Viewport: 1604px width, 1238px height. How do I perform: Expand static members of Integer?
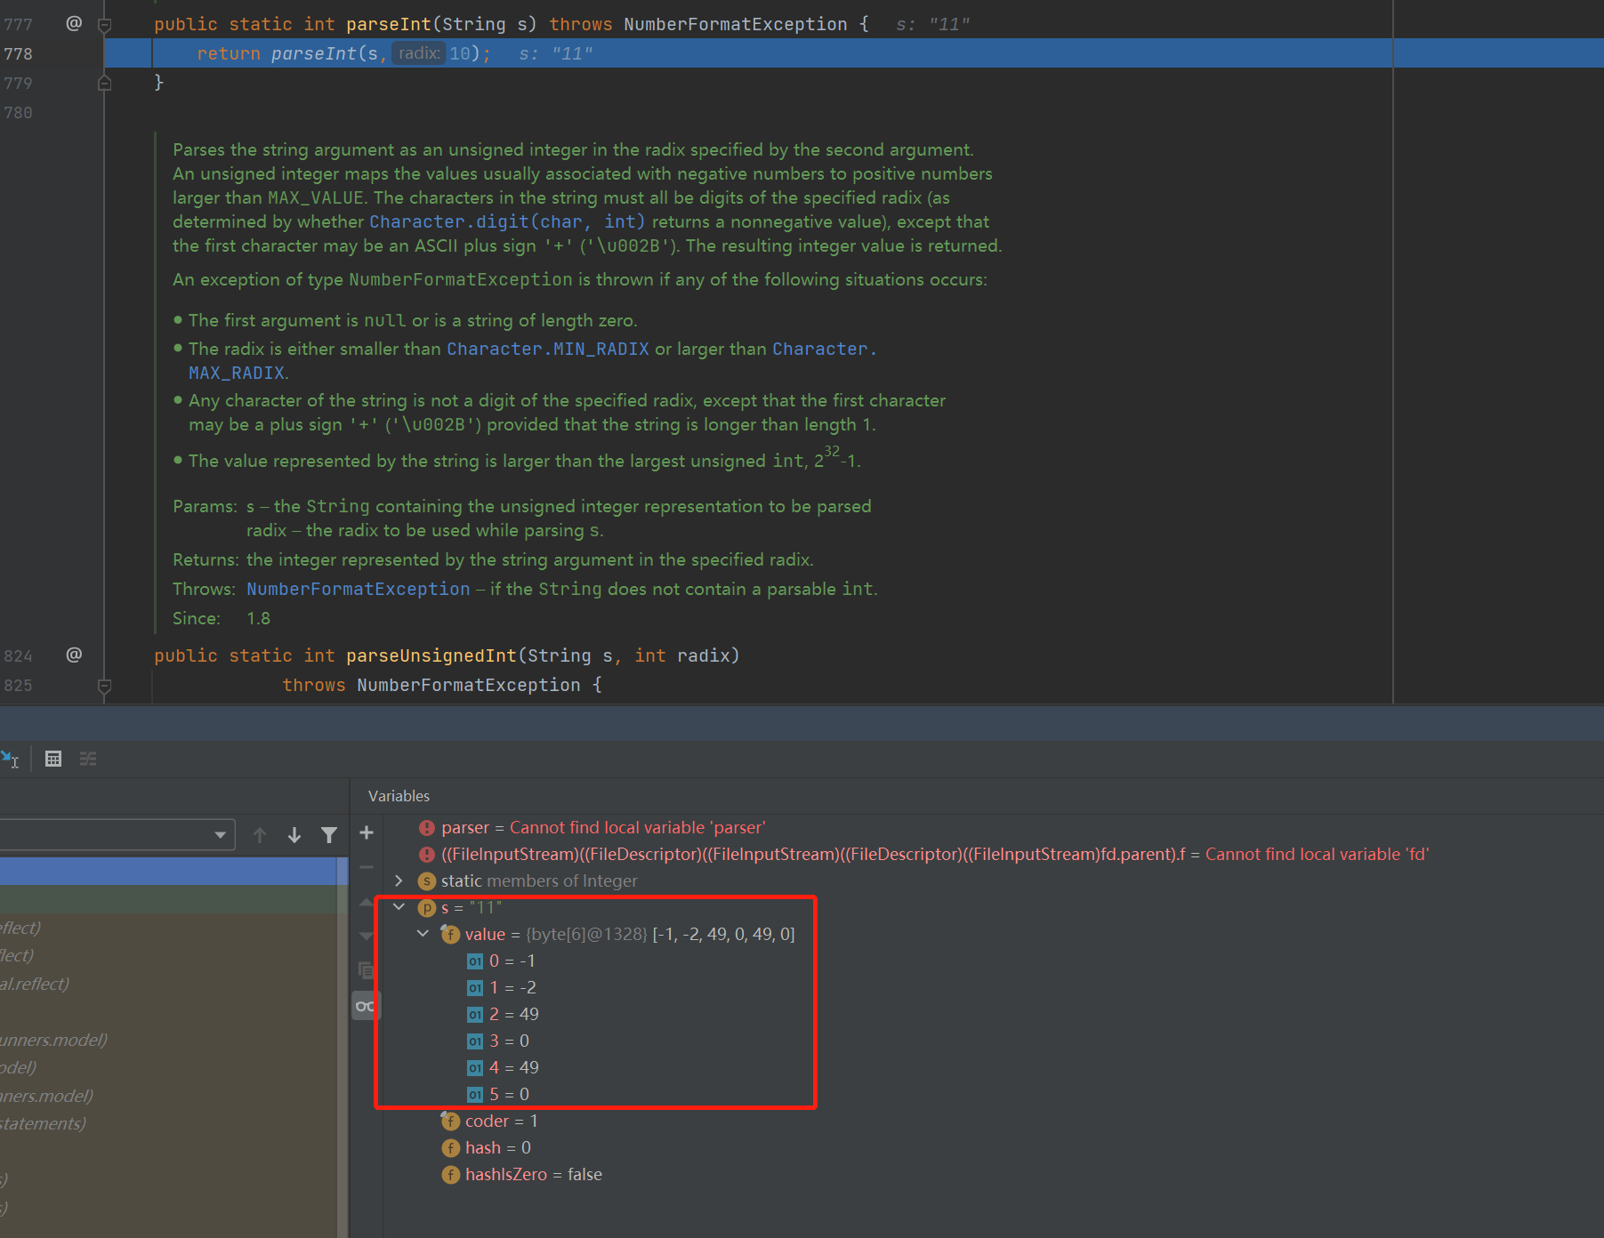(399, 880)
